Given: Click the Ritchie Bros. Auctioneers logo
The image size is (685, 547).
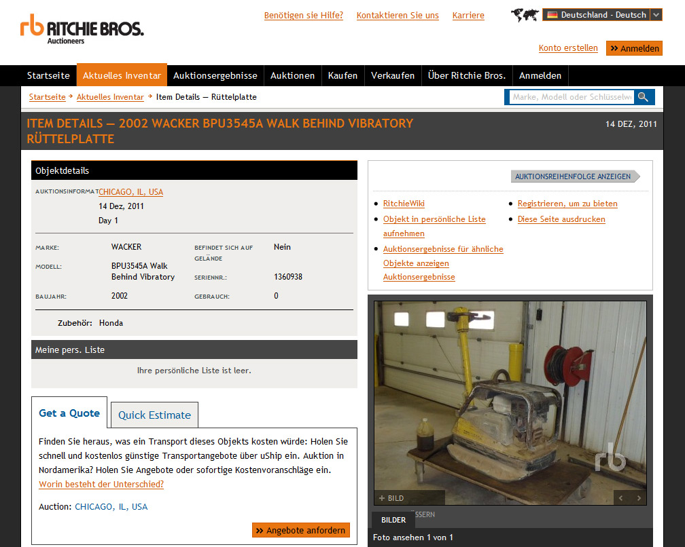Looking at the screenshot, I should point(82,29).
